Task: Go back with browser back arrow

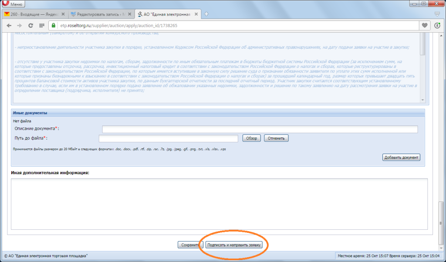Action: point(9,26)
